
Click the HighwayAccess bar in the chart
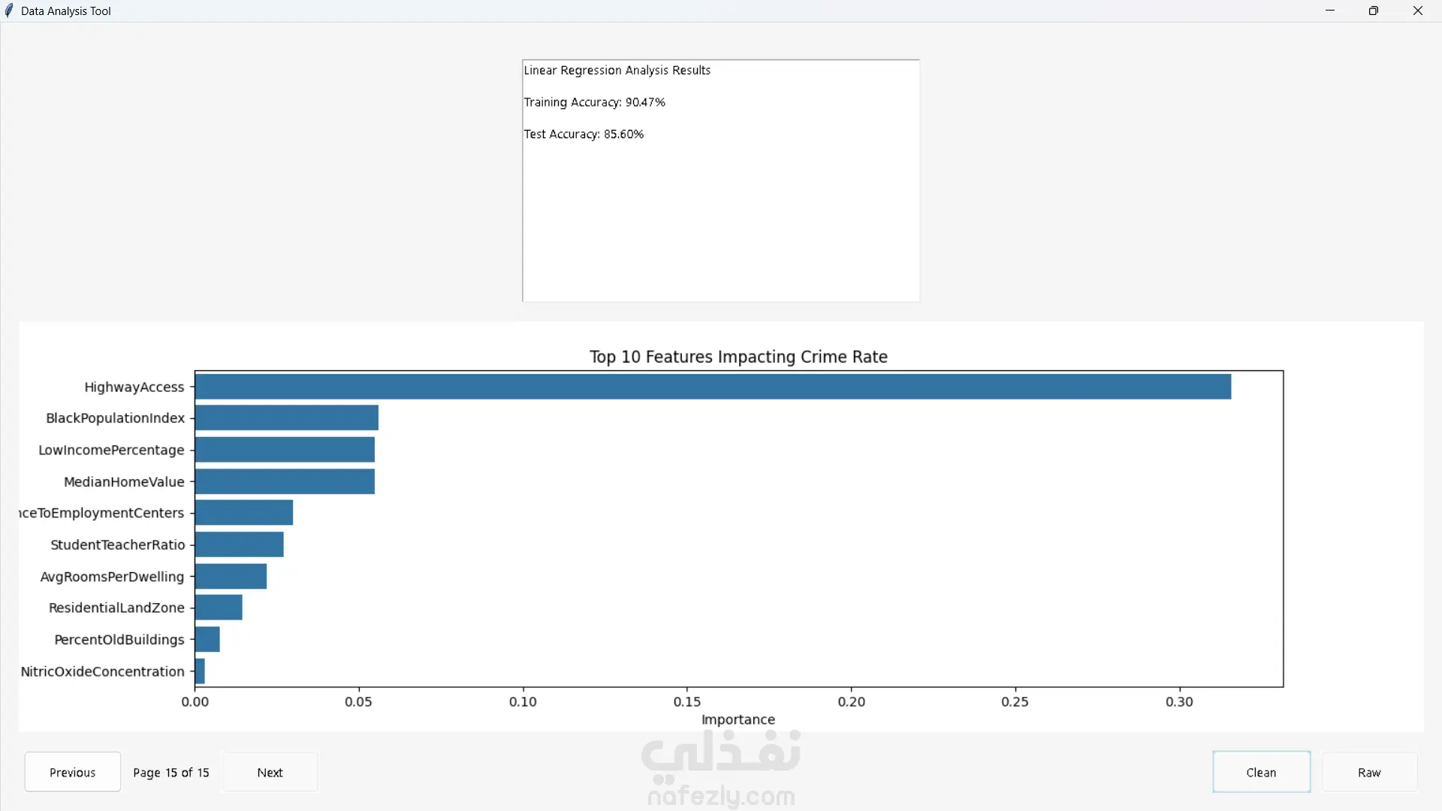(713, 387)
